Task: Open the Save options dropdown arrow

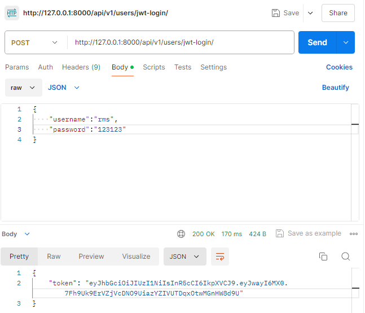Action: (x=310, y=13)
